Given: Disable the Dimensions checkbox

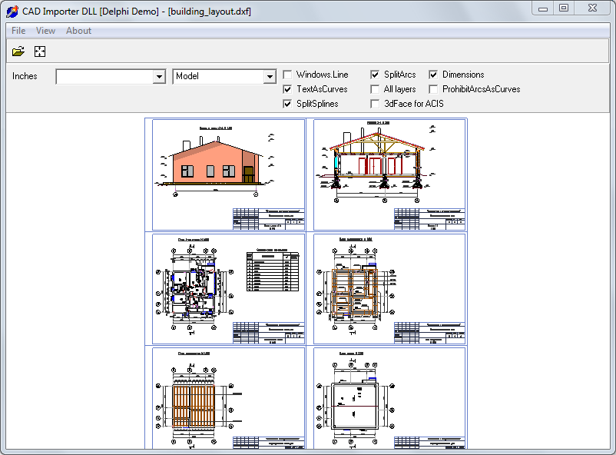Looking at the screenshot, I should pyautogui.click(x=433, y=75).
